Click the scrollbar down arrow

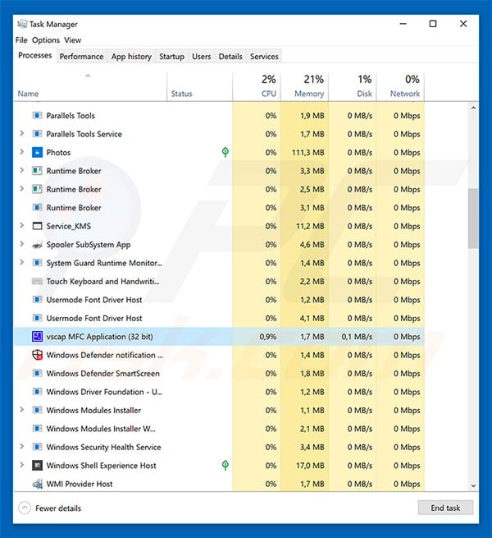point(473,486)
